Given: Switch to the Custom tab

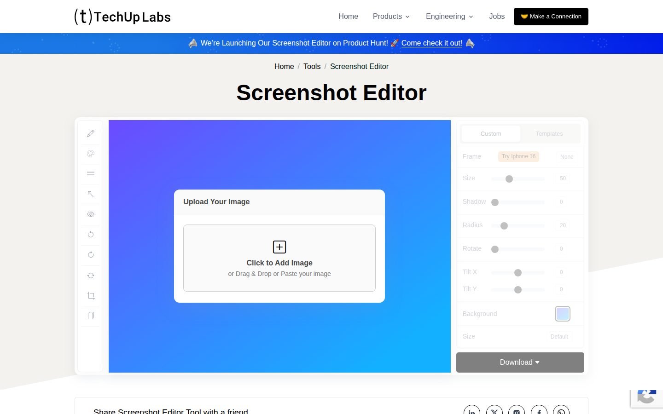Looking at the screenshot, I should pyautogui.click(x=491, y=134).
